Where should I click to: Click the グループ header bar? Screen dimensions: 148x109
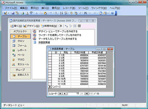click(20, 70)
